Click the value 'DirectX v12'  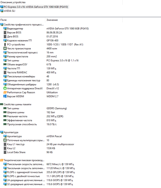point(53,88)
